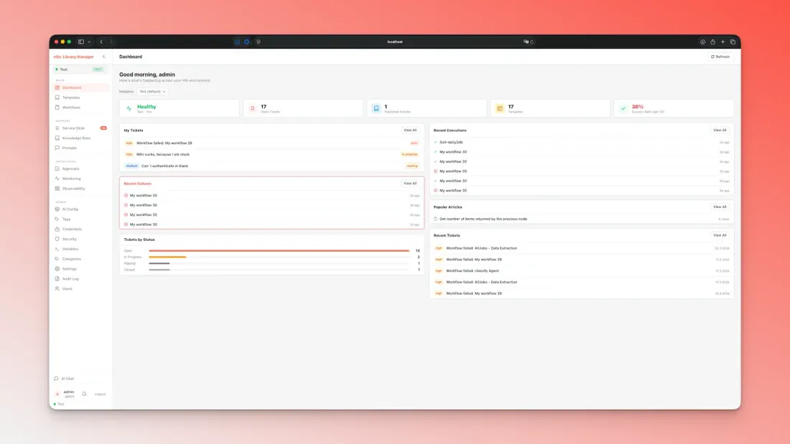The width and height of the screenshot is (790, 444).
Task: Click the shield extension icon in toolbar
Action: click(x=259, y=42)
